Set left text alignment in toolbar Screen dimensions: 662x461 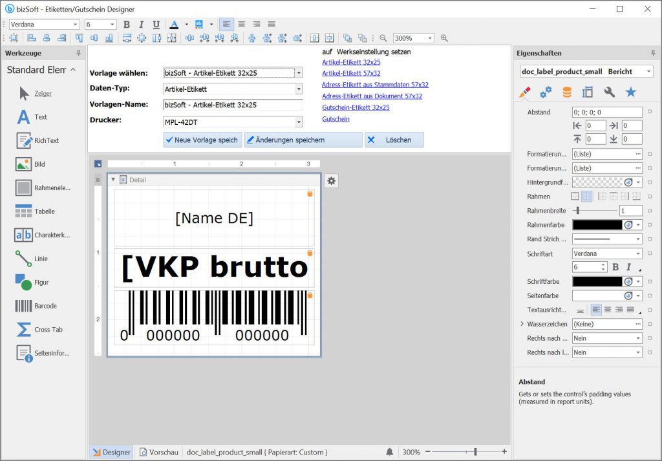[226, 25]
